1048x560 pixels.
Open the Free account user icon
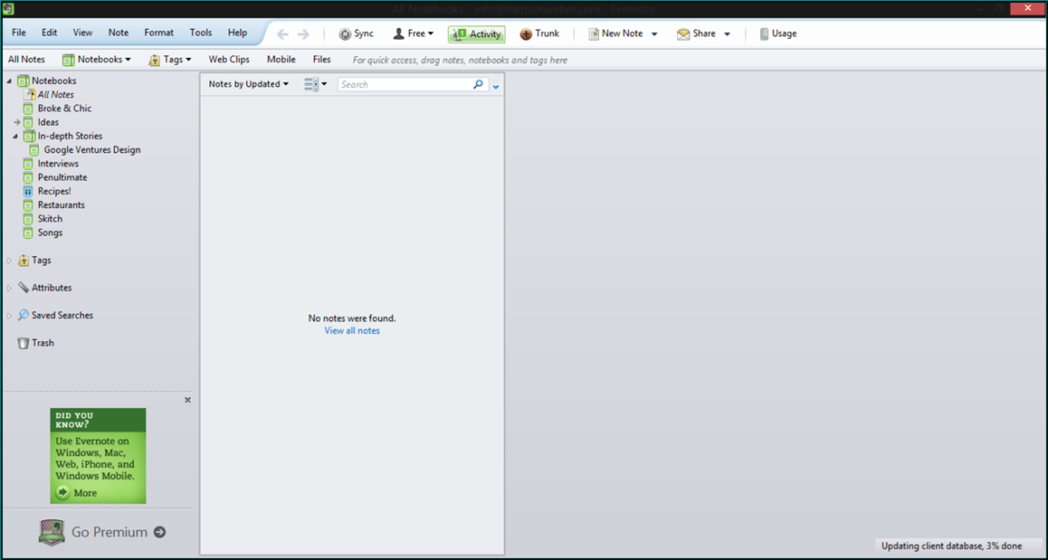point(399,33)
